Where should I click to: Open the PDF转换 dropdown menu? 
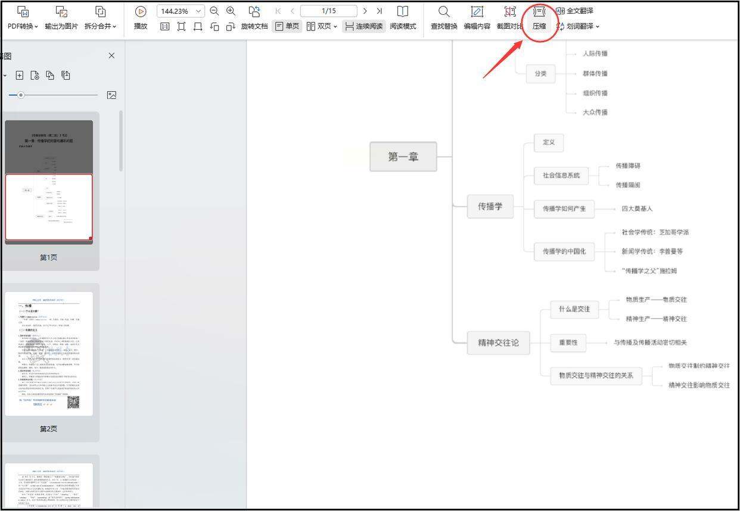pos(23,18)
